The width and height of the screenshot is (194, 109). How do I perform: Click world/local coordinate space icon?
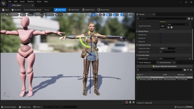coord(100,15)
